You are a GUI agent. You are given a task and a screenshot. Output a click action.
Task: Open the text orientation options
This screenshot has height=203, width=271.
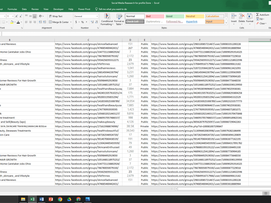pyautogui.click(x=41, y=16)
